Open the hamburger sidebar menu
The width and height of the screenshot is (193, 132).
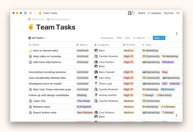[25, 13]
